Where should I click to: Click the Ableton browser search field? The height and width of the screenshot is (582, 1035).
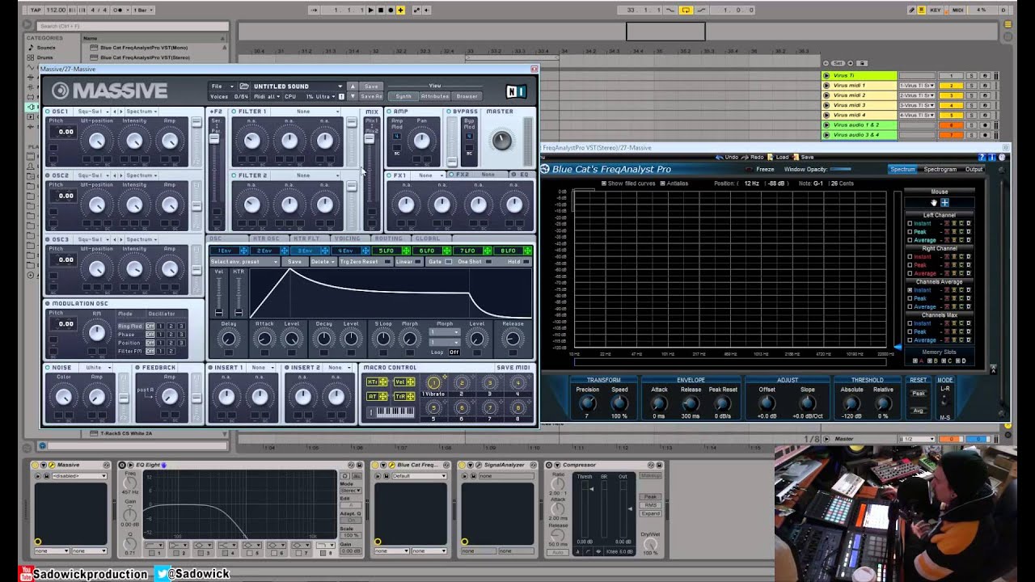click(x=133, y=26)
